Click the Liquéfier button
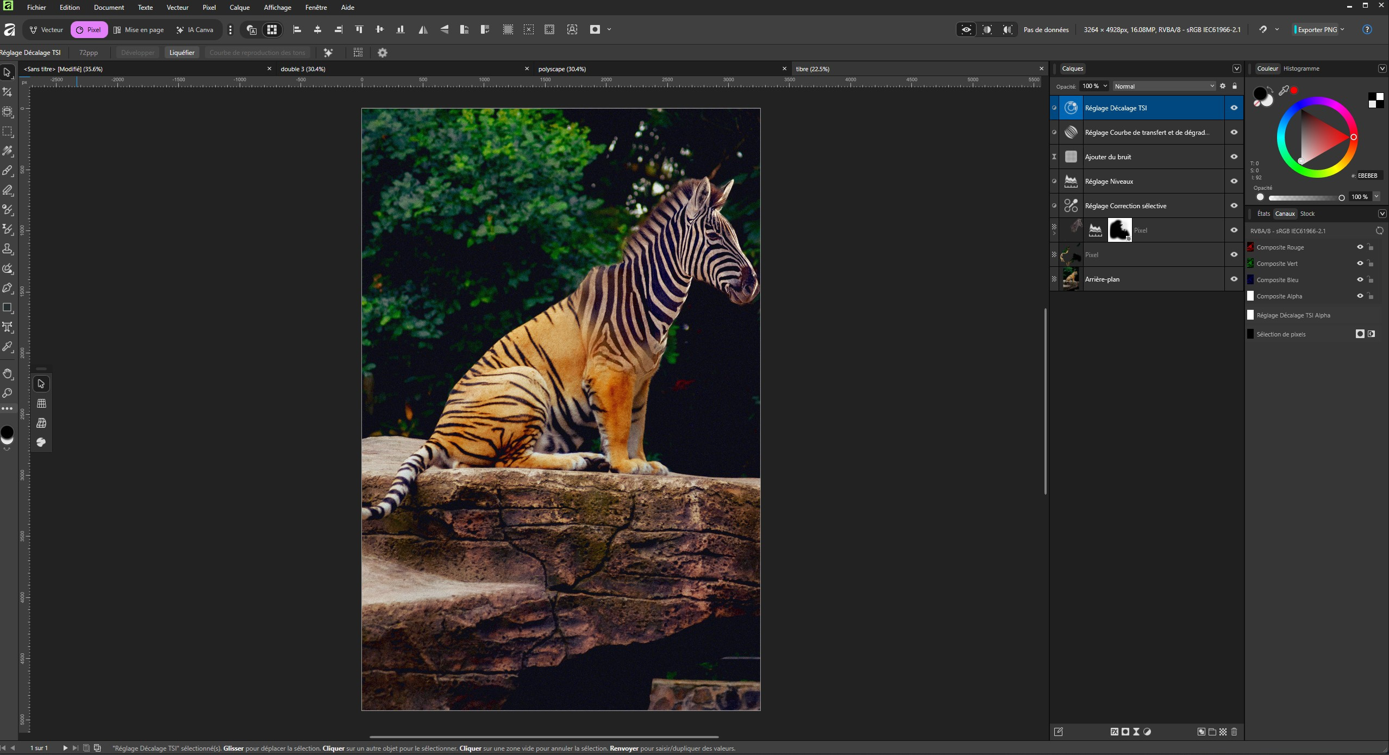Screen dimensions: 1389x755 182,53
